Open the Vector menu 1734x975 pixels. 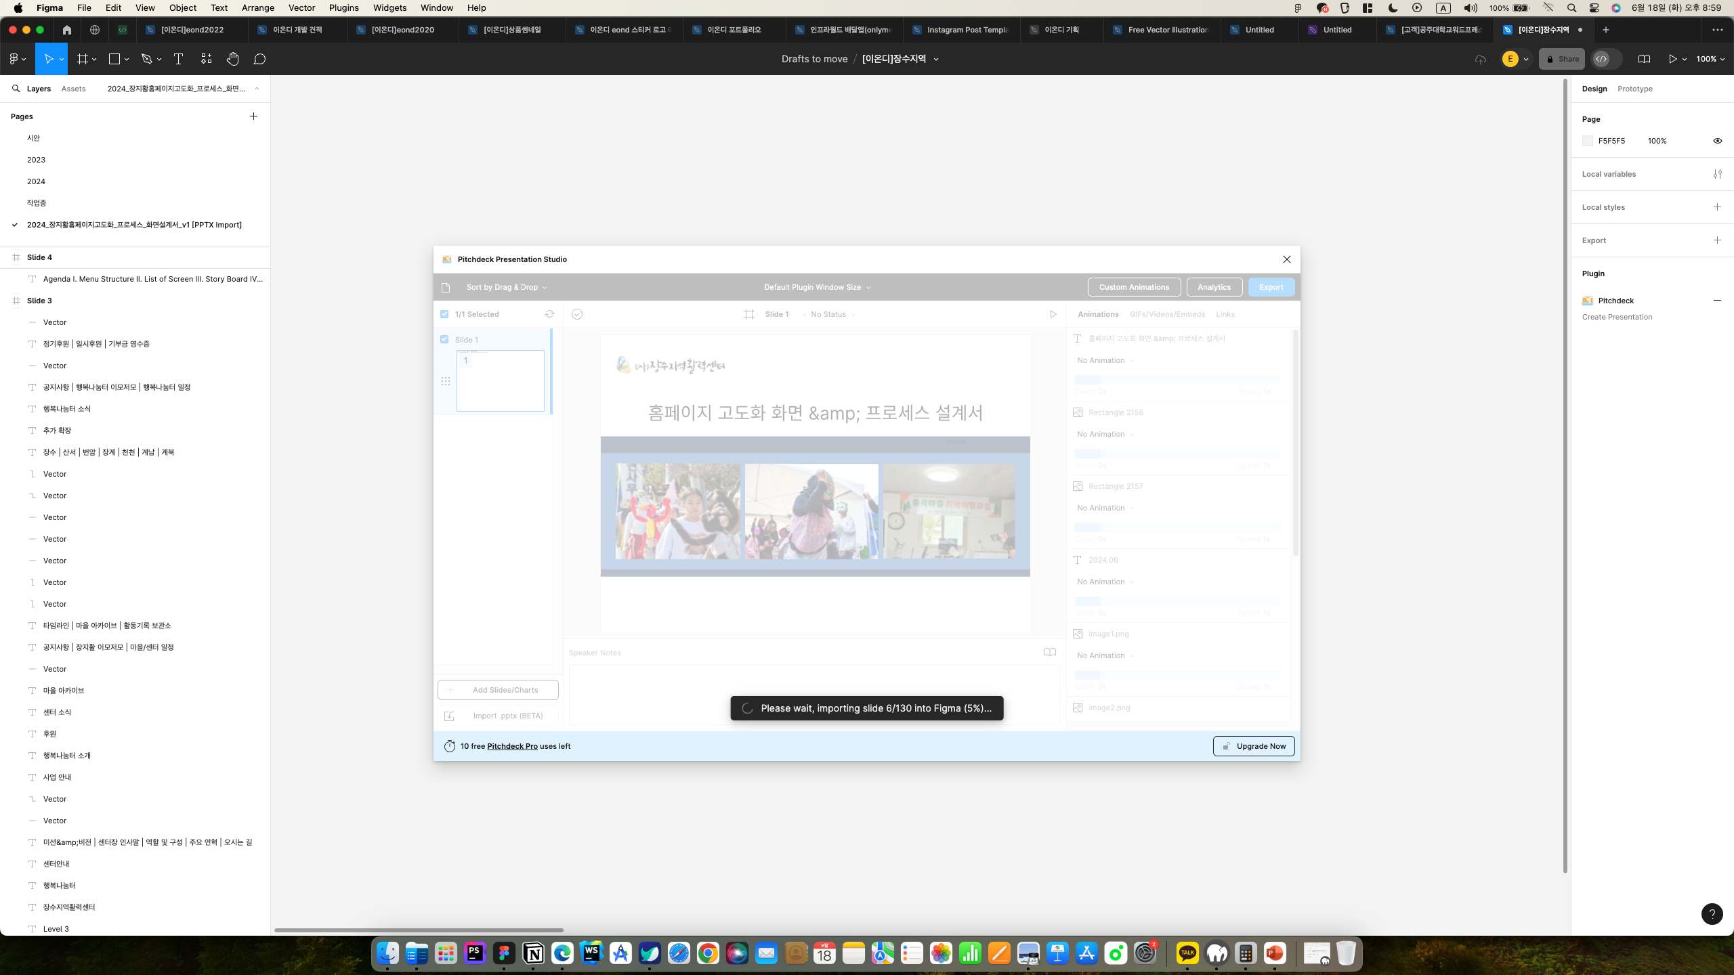(301, 7)
